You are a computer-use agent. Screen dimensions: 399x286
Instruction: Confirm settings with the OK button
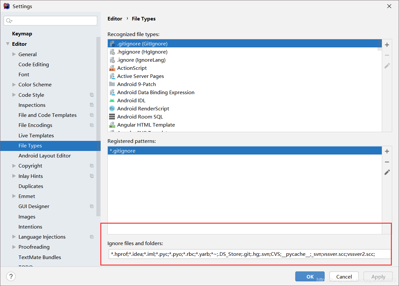[310, 277]
